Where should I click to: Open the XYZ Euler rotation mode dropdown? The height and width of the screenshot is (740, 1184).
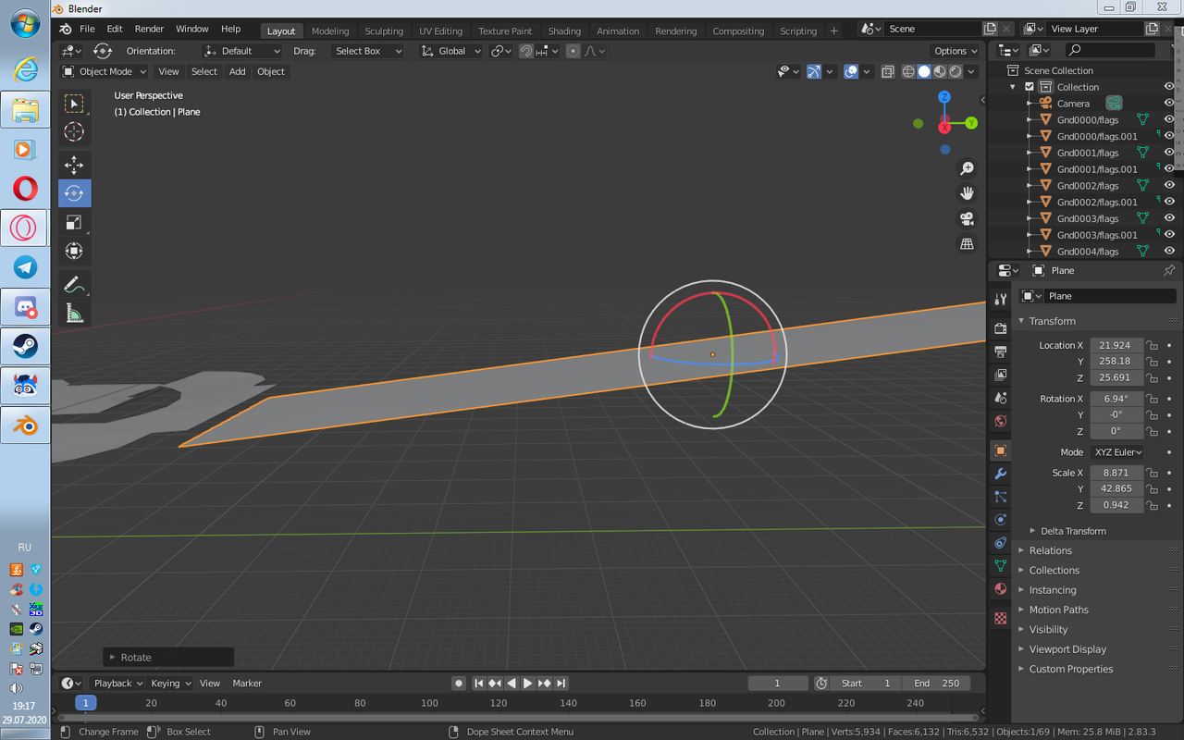tap(1116, 452)
